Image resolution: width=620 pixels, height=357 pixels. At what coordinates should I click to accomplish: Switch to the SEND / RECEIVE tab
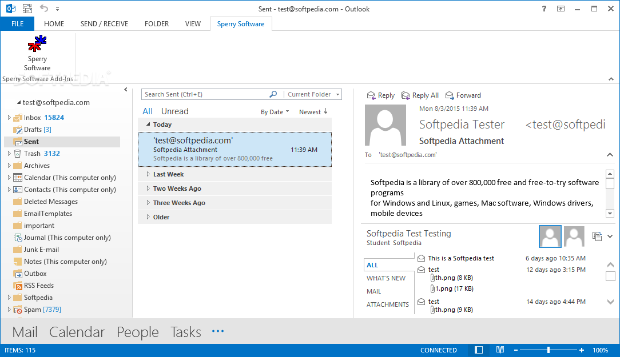(105, 23)
